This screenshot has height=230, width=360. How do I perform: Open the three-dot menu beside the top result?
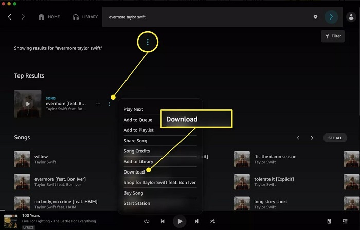[109, 104]
